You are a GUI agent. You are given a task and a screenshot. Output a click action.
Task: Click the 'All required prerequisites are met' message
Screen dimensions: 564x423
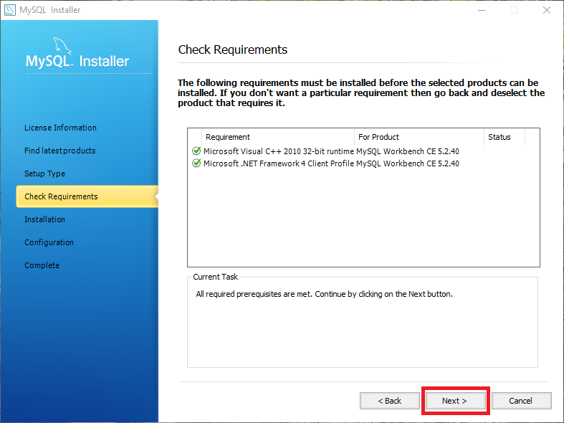click(324, 294)
